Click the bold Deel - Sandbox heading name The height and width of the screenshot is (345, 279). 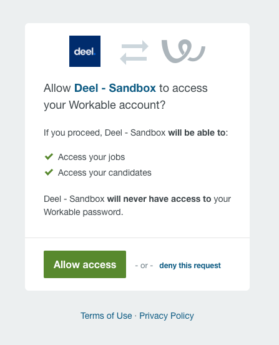[x=115, y=88]
